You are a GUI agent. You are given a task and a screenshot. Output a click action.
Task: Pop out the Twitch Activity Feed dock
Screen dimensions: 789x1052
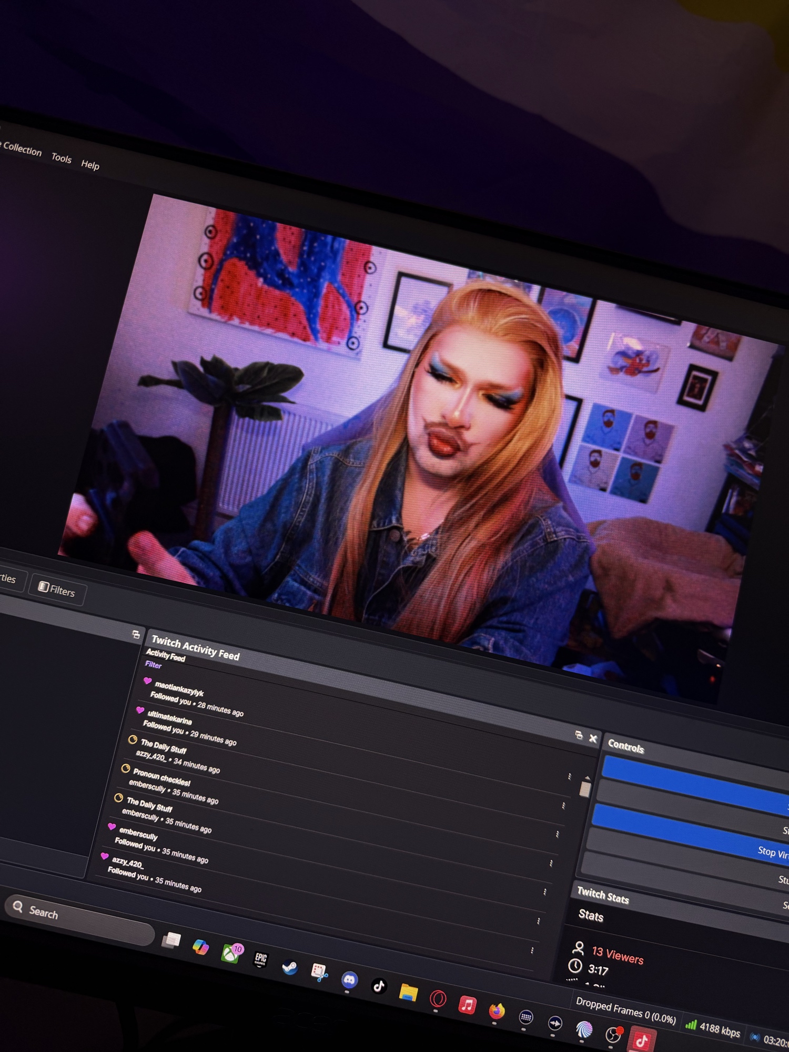click(x=579, y=735)
